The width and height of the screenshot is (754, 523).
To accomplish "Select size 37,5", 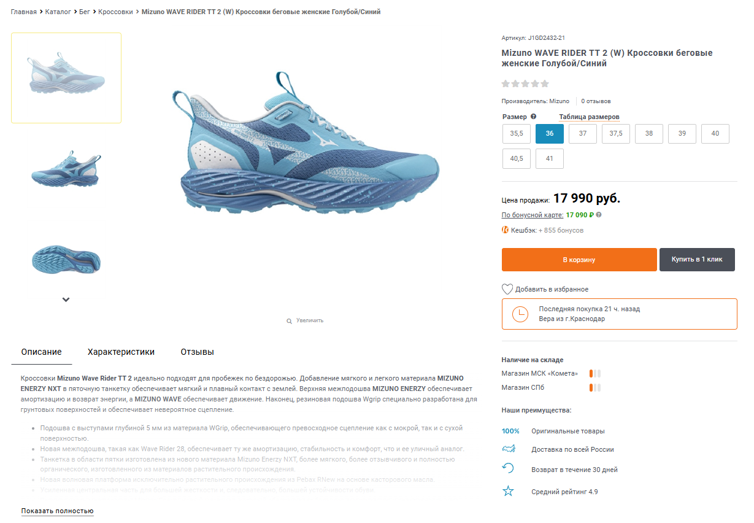I will [x=616, y=134].
